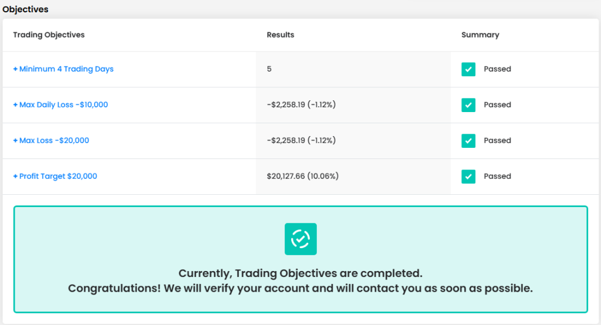This screenshot has height=325, width=601.
Task: Toggle the Profit Target passed checkbox
Action: tap(468, 177)
